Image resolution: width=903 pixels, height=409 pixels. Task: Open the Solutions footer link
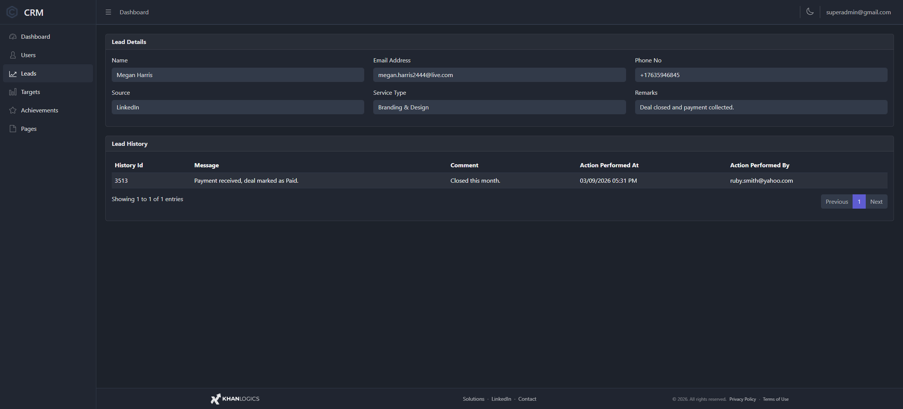473,399
